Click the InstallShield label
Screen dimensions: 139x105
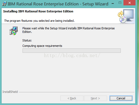click(10, 92)
